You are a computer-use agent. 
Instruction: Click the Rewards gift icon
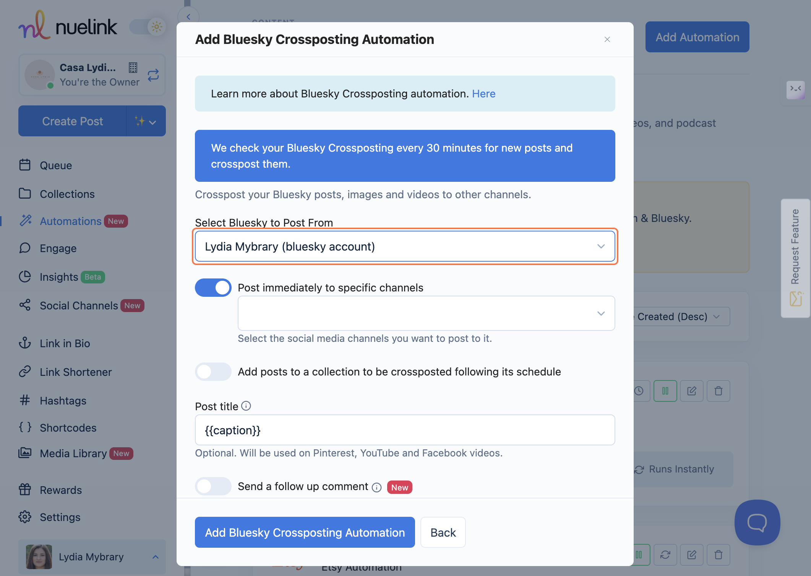coord(25,489)
